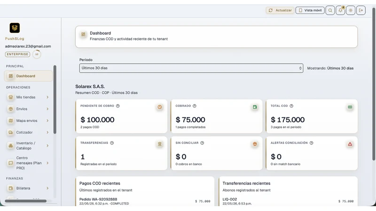Expand the Billetera chevron
Viewport: 376px width, 211px height.
(47, 188)
